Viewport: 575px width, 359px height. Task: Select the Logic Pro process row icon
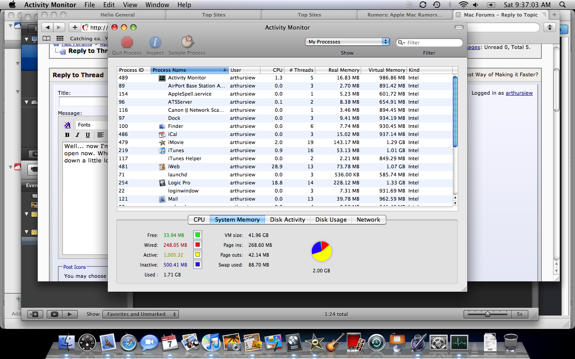[162, 183]
